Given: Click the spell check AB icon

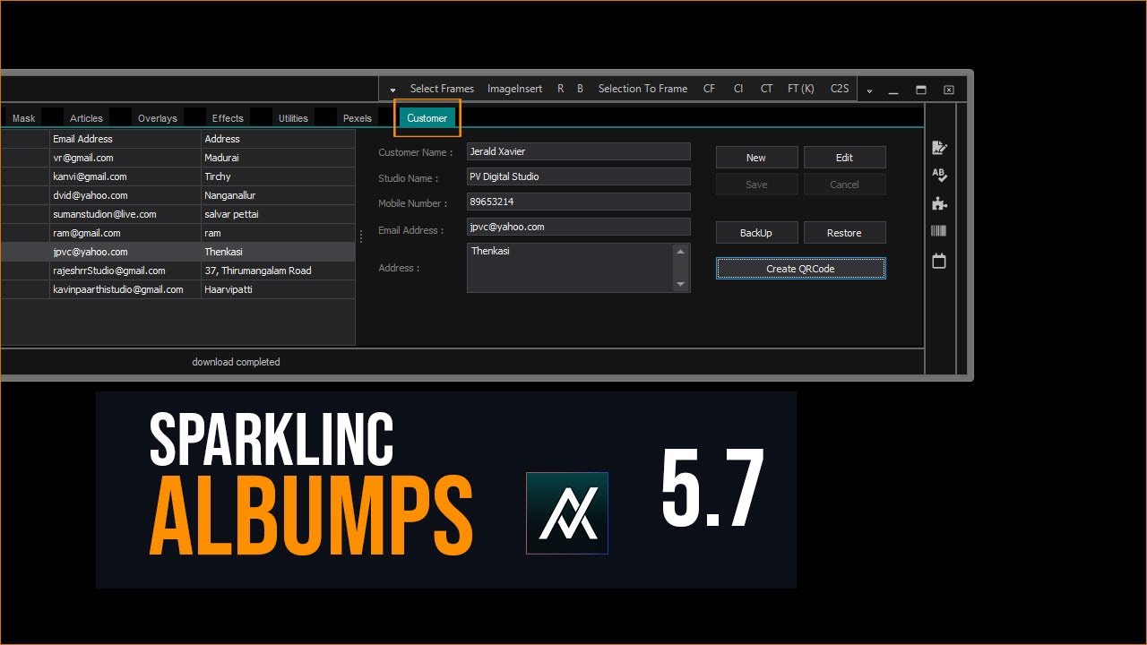Looking at the screenshot, I should coord(939,176).
